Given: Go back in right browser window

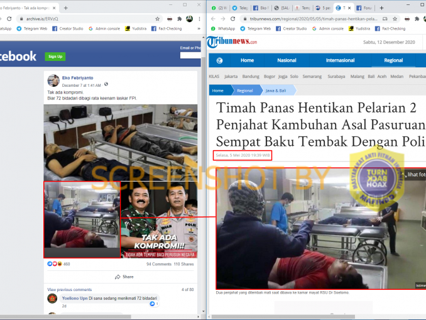Looking at the screenshot, I should pyautogui.click(x=213, y=19).
